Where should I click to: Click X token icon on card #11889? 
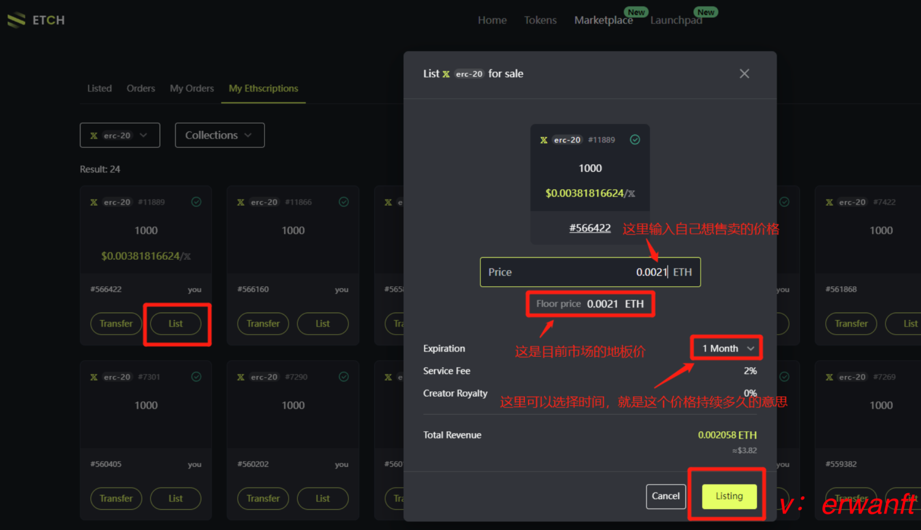[94, 202]
